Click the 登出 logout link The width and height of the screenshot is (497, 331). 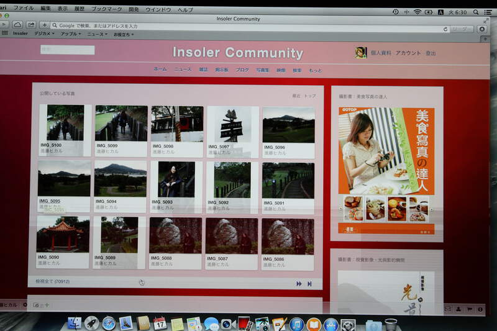pyautogui.click(x=431, y=53)
